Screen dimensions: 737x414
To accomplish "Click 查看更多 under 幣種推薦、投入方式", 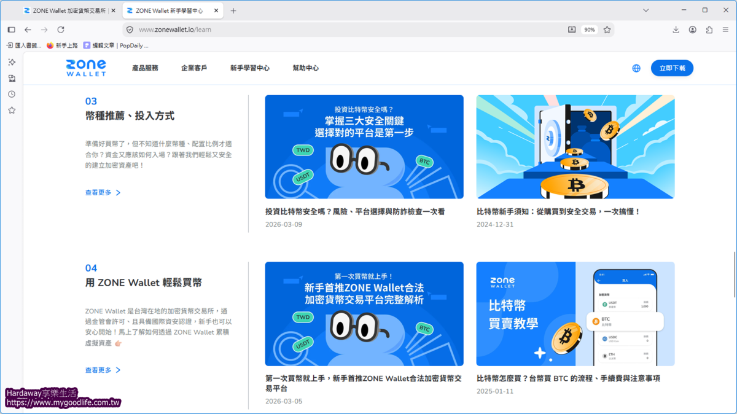I will pyautogui.click(x=103, y=193).
